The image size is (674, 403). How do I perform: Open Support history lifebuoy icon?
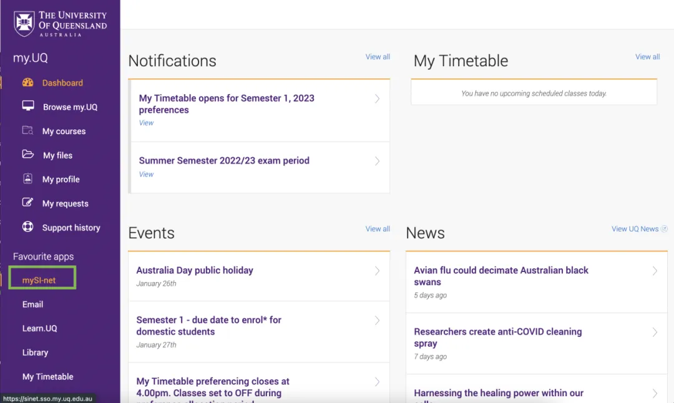(x=28, y=226)
